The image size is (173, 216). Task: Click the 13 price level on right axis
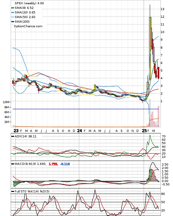tap(162, 9)
